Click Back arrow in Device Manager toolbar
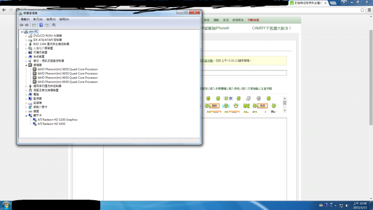 click(21, 25)
